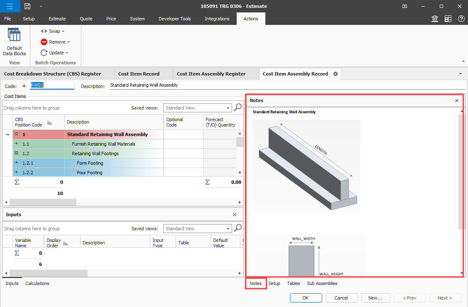This screenshot has height=307, width=468.
Task: Click the help question mark icon
Action: tap(461, 19)
